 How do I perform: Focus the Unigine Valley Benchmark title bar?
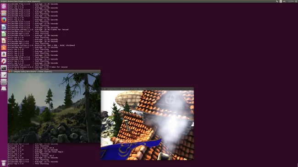54,71
